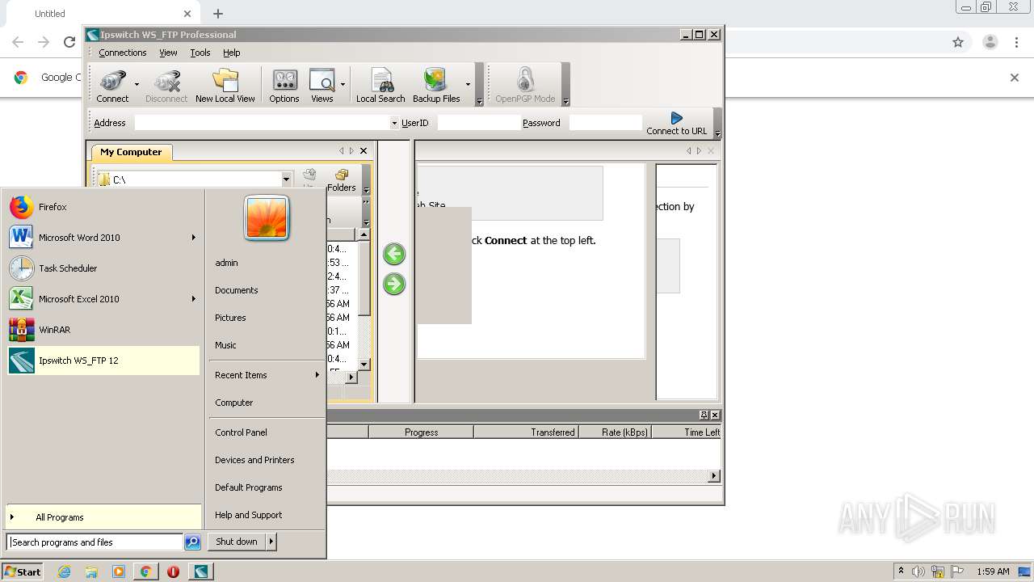Open the View menu

168,53
